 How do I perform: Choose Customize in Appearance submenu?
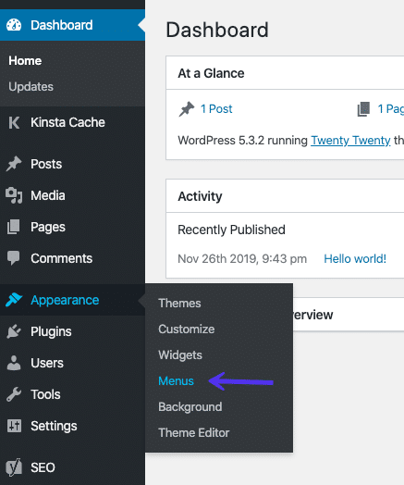pos(186,330)
